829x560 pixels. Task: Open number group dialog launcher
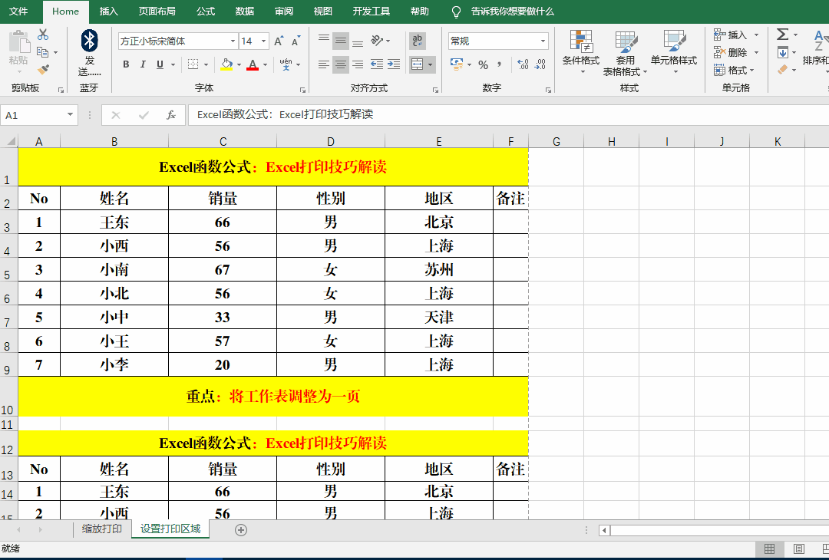tap(548, 90)
